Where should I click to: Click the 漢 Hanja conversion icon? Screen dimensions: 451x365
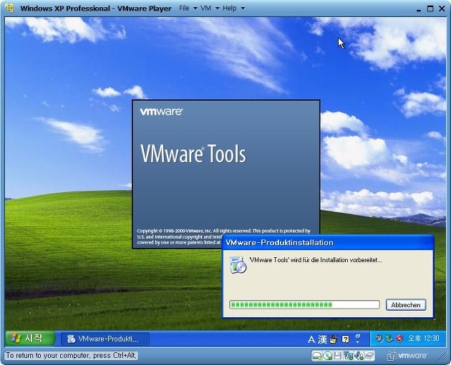(x=322, y=339)
